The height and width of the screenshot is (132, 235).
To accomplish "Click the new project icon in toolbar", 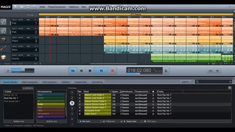I will click(15, 7).
